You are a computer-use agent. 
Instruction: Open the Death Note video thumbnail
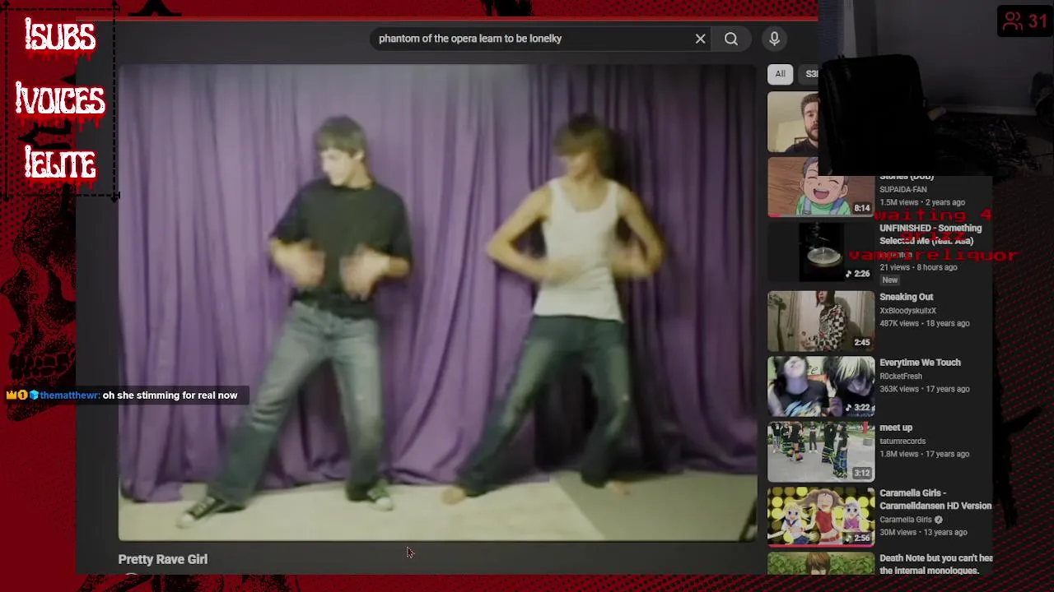click(821, 563)
